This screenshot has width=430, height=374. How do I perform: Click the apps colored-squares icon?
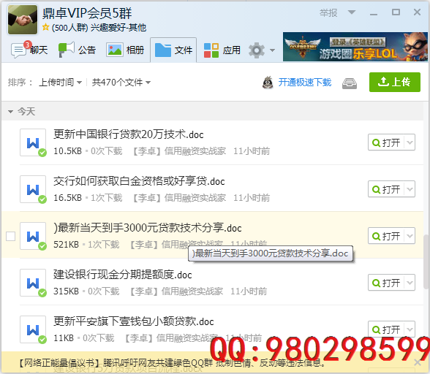pyautogui.click(x=211, y=50)
